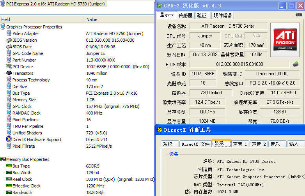Image resolution: width=305 pixels, height=196 pixels.
Task: Select the 'TMU Per Pipeline' row label
Action: point(28,126)
